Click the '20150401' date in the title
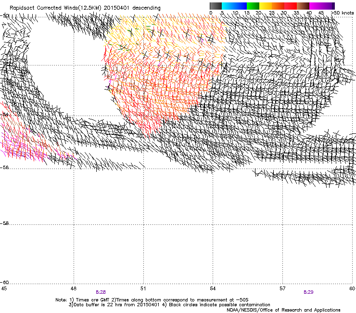 [x=116, y=8]
